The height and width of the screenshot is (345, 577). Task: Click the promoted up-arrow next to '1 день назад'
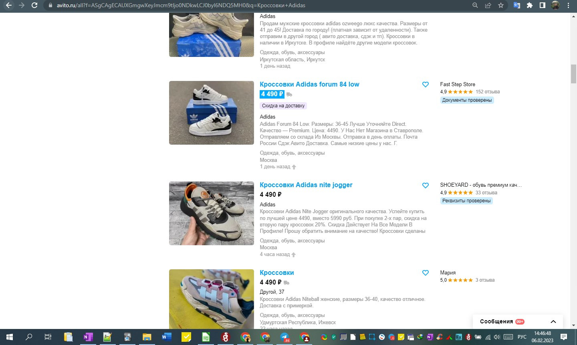294,167
